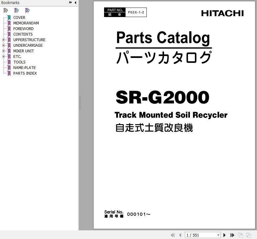Expand the ETC. bookmark tree
Screen dimensions: 257x239
pyautogui.click(x=3, y=56)
